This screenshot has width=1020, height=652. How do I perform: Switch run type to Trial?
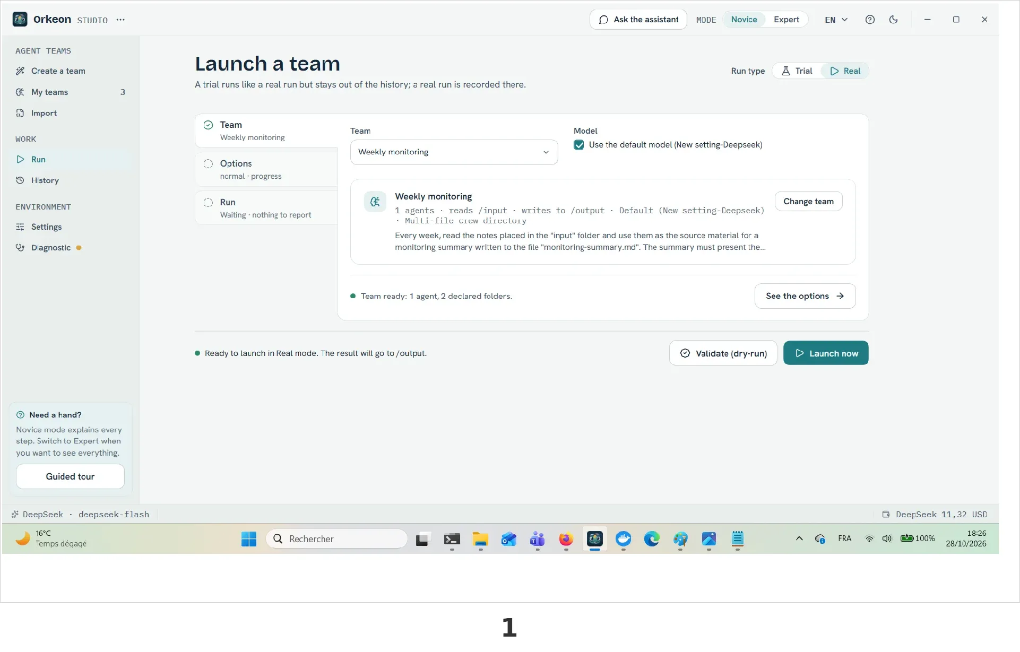[797, 71]
